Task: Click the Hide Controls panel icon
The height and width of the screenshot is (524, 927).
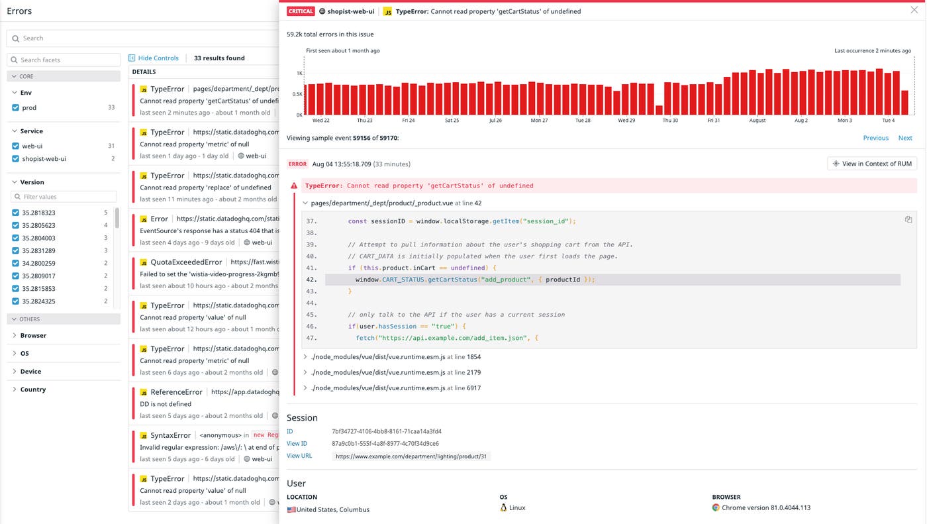Action: 132,58
